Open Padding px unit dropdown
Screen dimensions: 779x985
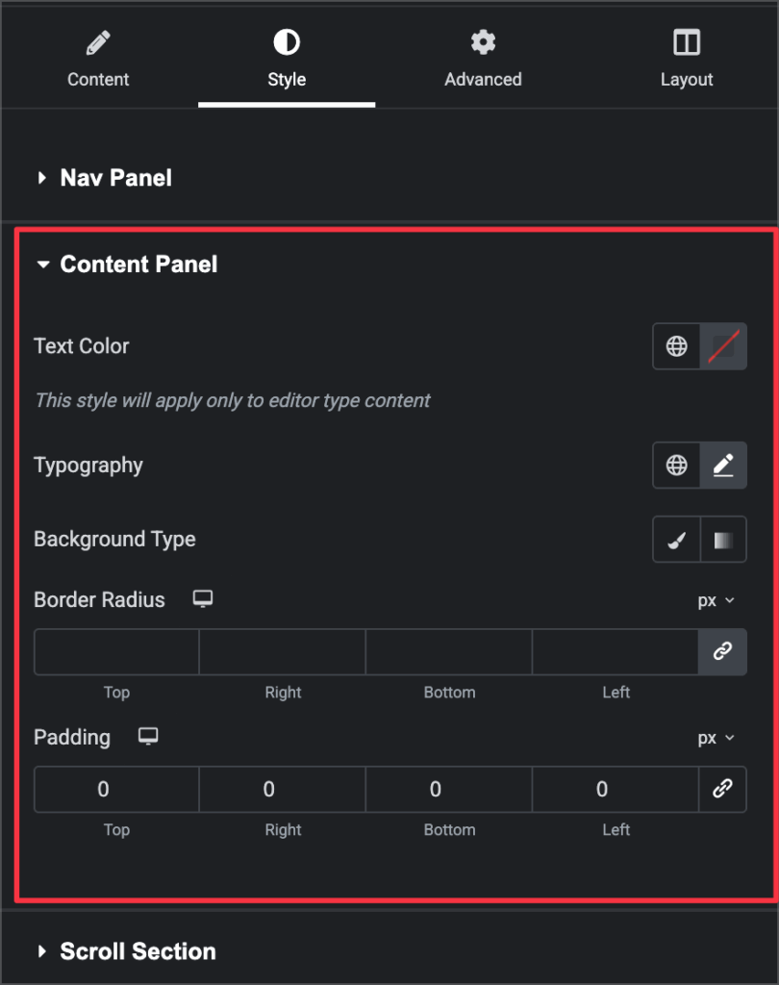point(716,738)
